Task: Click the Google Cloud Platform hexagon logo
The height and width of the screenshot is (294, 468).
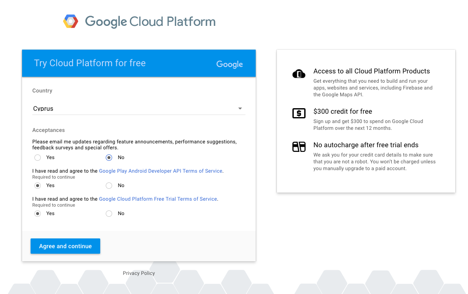Action: [71, 22]
